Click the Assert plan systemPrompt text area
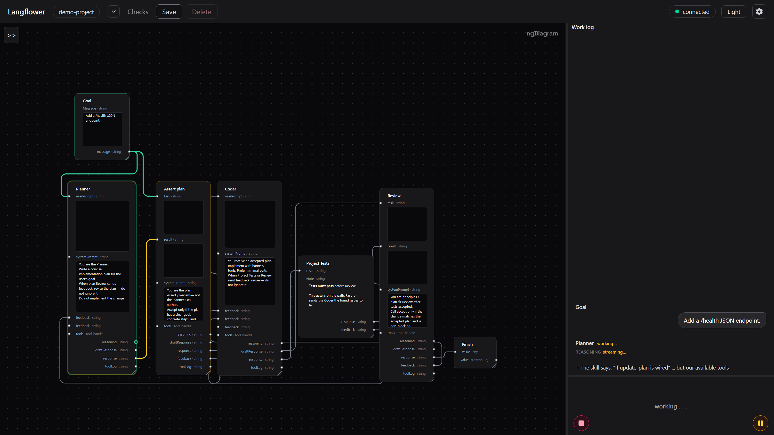Image resolution: width=774 pixels, height=435 pixels. point(184,304)
